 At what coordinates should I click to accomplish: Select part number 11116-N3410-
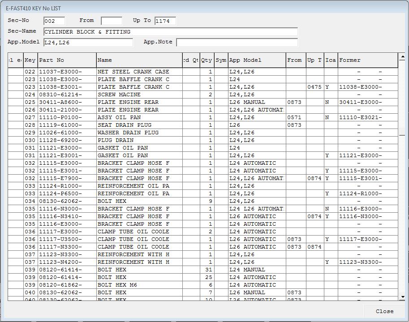click(67, 216)
